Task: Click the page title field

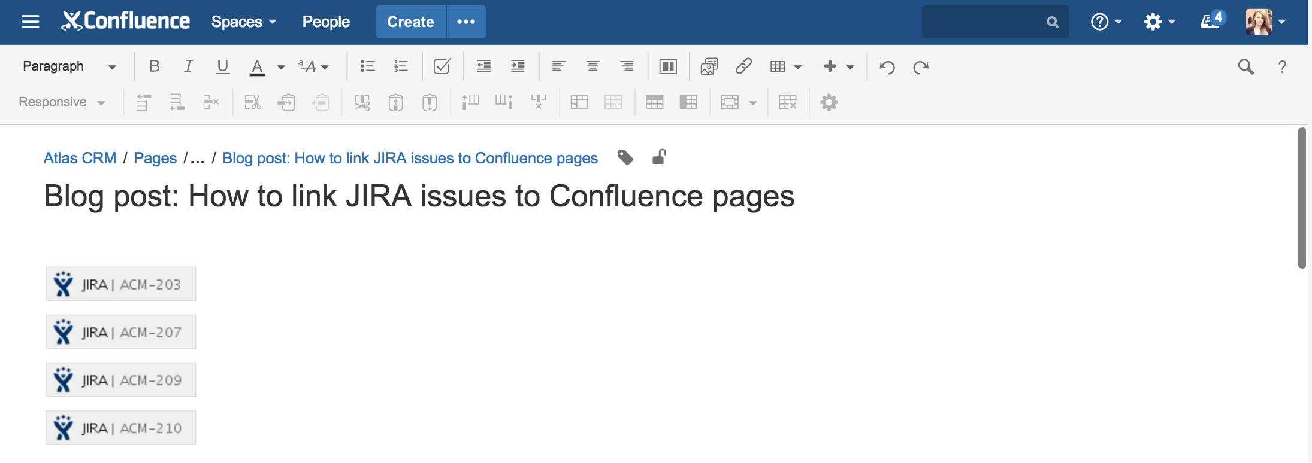Action: tap(419, 196)
